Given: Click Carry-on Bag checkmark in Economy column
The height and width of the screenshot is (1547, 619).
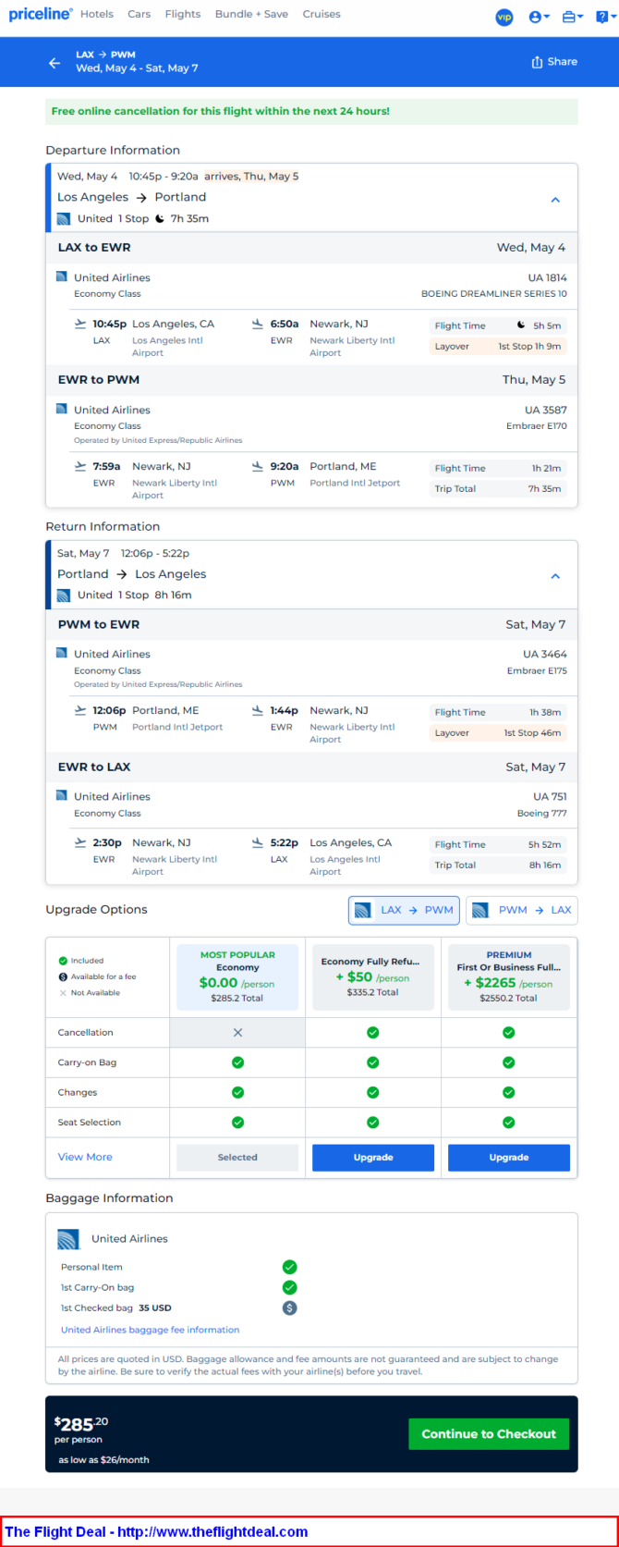Looking at the screenshot, I should pos(237,1062).
